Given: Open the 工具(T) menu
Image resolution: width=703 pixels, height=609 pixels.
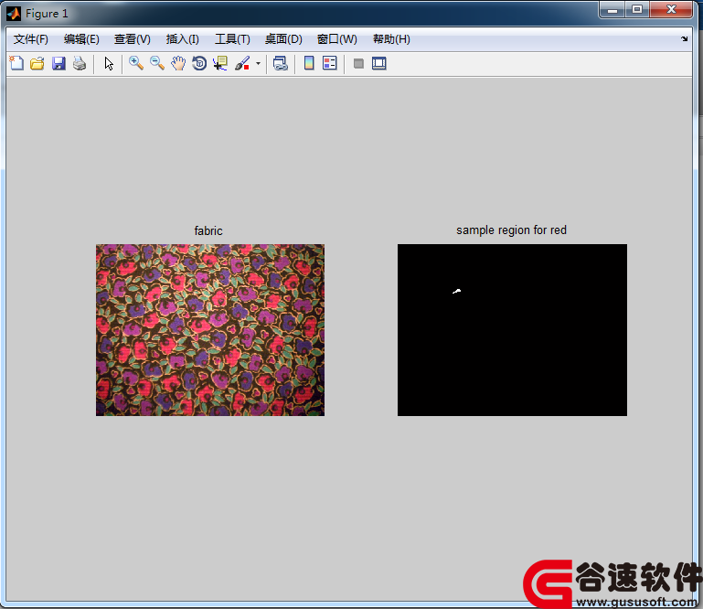Looking at the screenshot, I should 232,39.
